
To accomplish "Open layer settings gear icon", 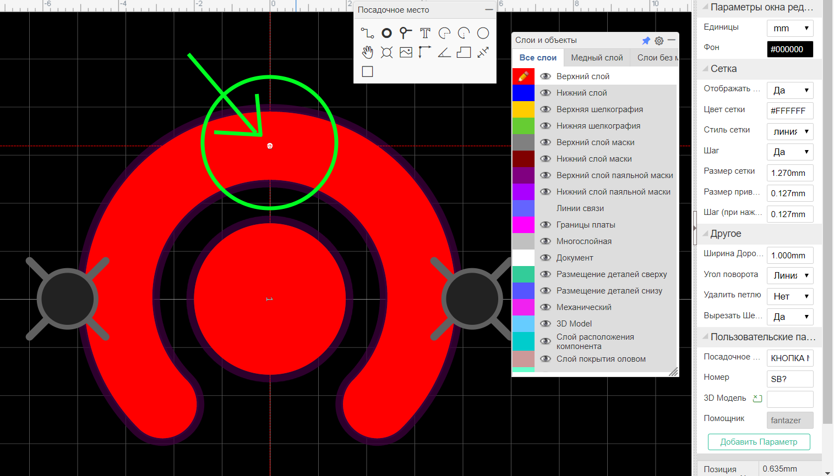I will [x=659, y=41].
